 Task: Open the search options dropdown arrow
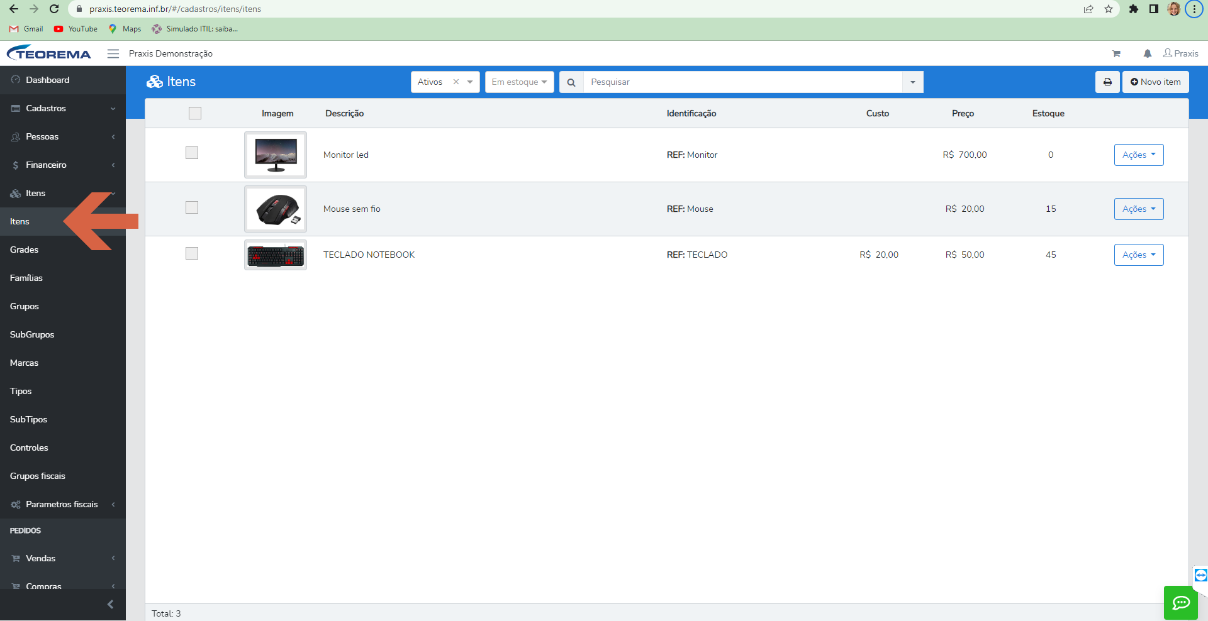pyautogui.click(x=912, y=82)
